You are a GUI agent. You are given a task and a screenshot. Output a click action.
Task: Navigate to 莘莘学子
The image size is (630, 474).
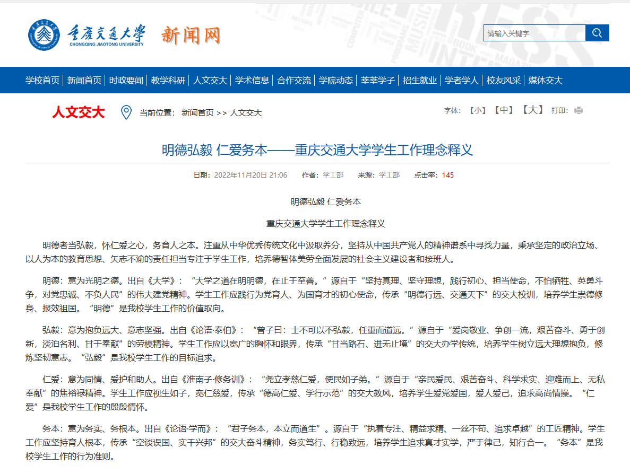click(378, 80)
